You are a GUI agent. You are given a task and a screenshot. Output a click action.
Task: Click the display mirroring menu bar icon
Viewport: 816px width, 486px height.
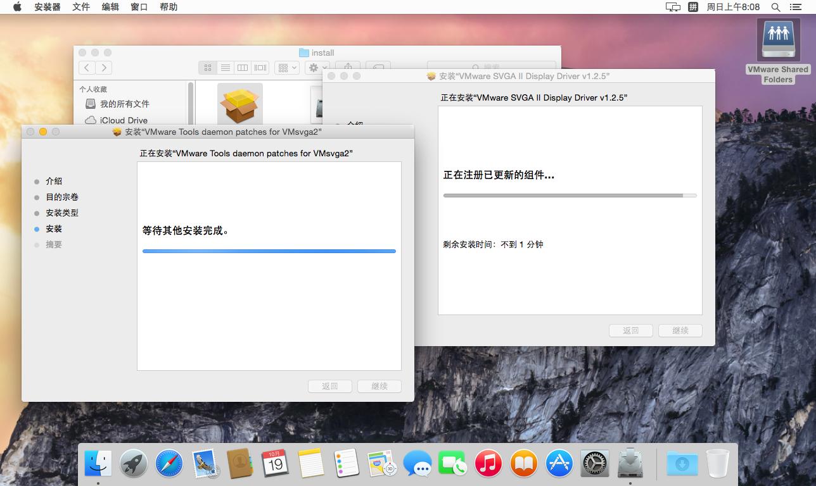point(673,7)
